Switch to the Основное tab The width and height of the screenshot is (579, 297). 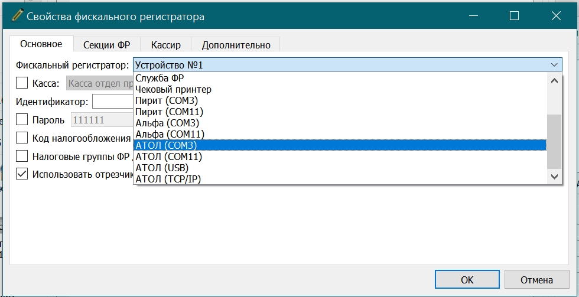pos(41,44)
